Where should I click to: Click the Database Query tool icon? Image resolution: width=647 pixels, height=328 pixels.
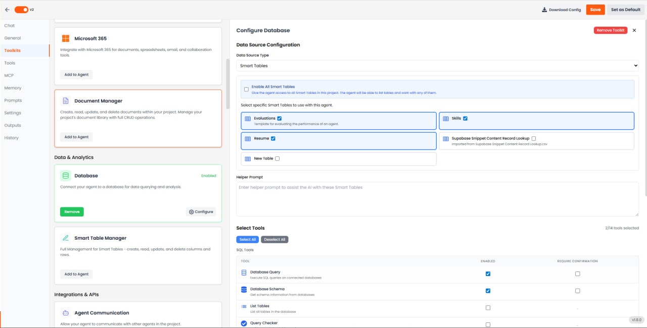tap(243, 274)
